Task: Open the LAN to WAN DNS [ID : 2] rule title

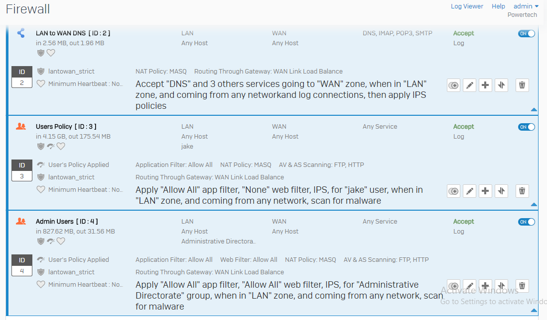Action: point(73,33)
